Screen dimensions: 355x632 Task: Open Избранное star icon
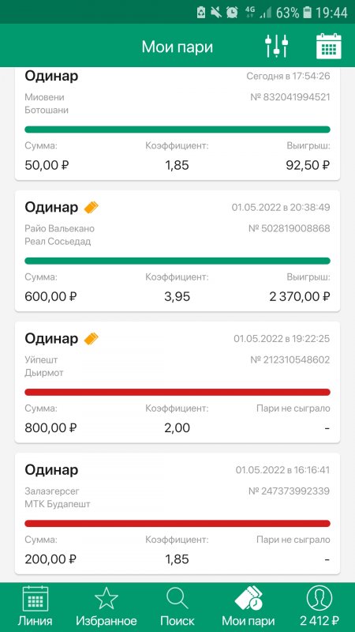click(x=106, y=599)
